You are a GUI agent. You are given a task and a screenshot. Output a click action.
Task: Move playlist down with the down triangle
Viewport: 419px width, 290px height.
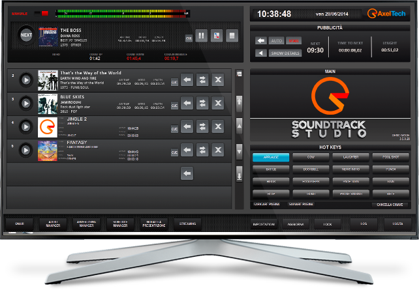point(239,152)
